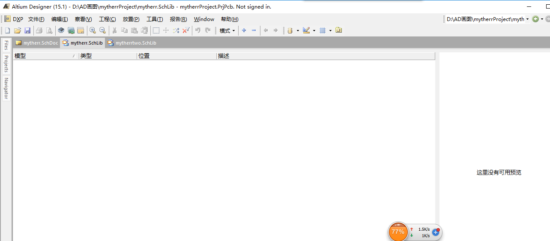Click the Zoom Out magnifier icon

102,30
